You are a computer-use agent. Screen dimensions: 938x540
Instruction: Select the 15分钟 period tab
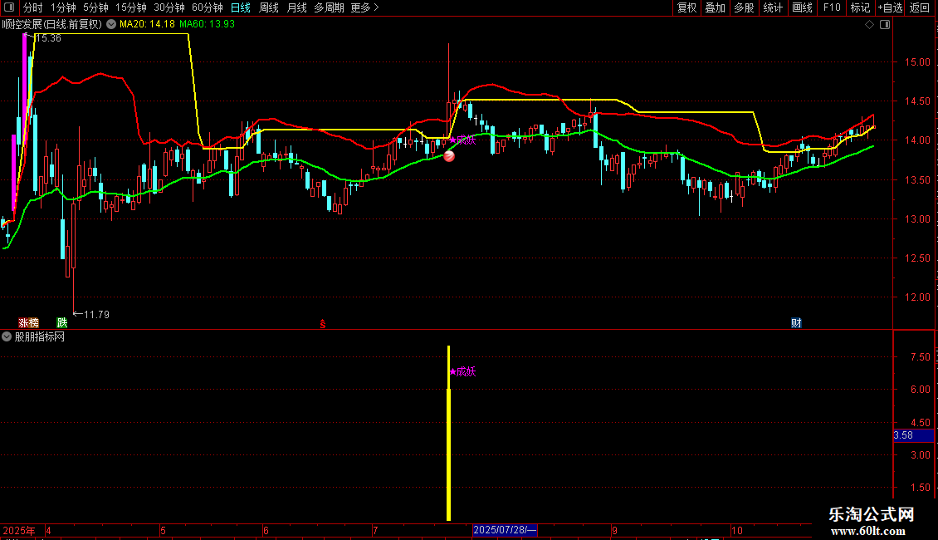[x=131, y=7]
